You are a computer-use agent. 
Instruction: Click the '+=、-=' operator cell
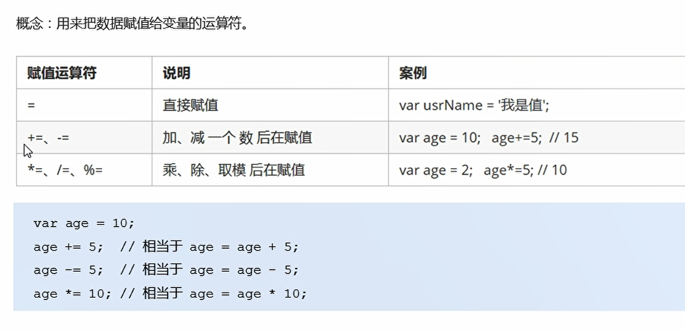pyautogui.click(x=48, y=137)
